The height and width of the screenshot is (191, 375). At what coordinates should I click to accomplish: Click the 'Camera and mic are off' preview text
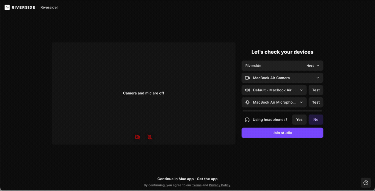144,93
